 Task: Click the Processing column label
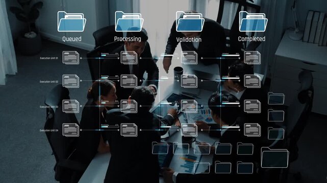click(128, 39)
